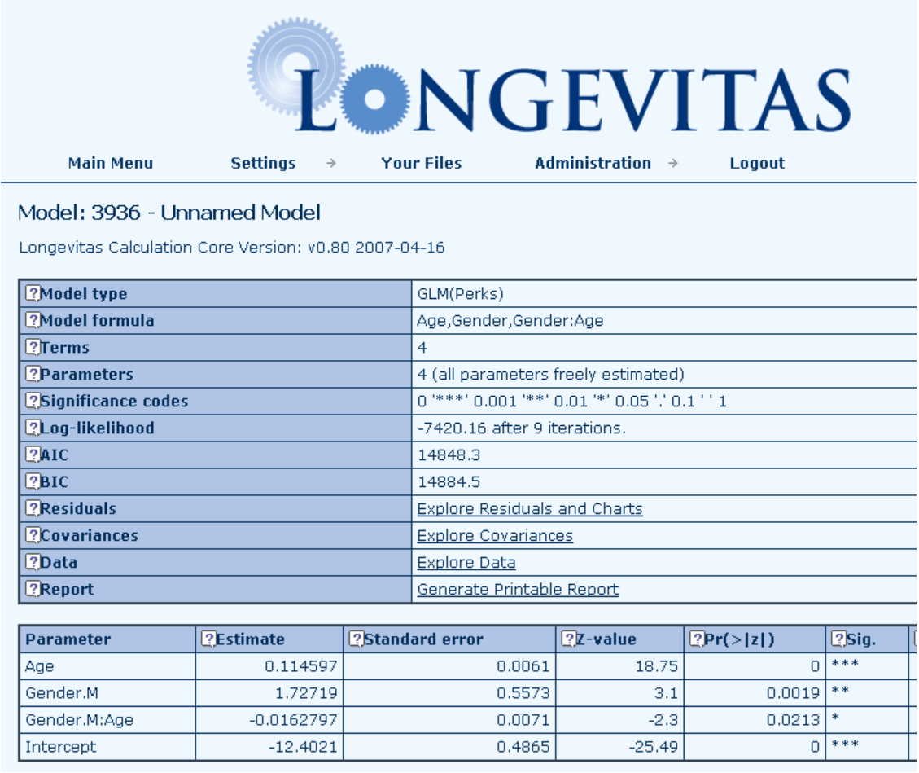
Task: Expand the Administration submenu arrow
Action: coord(673,163)
